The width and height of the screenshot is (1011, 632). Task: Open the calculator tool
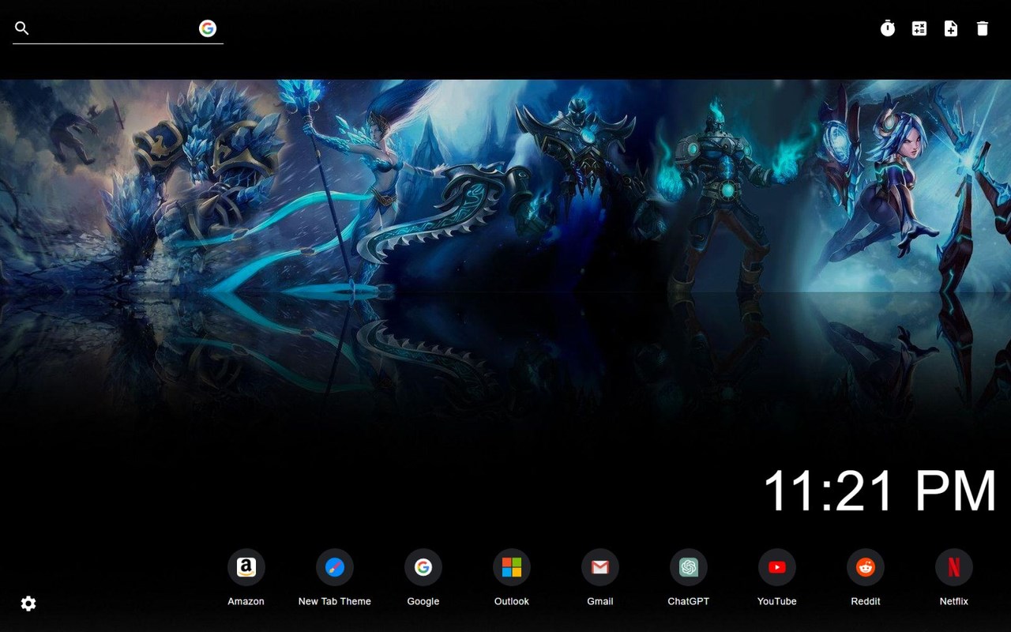(919, 28)
